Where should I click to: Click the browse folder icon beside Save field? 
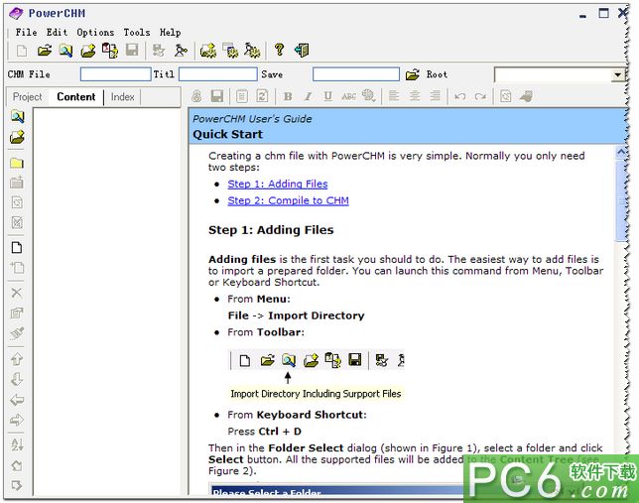(x=413, y=74)
